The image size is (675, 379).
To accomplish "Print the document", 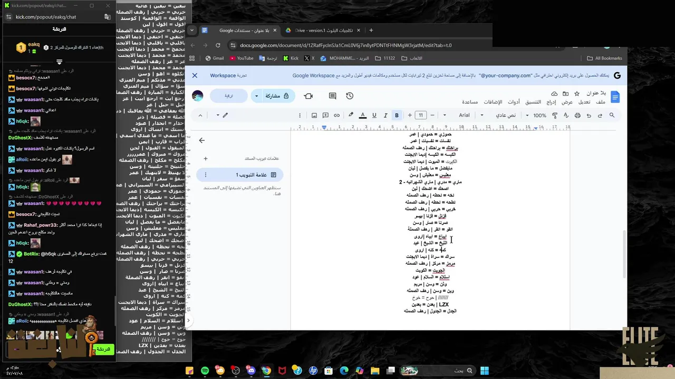I will point(577,115).
